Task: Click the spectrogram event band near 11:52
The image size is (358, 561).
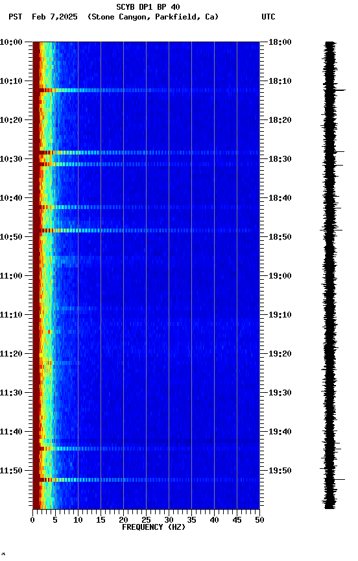Action: [146, 480]
